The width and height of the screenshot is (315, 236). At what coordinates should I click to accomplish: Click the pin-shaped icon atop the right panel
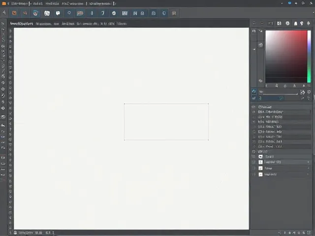click(302, 23)
